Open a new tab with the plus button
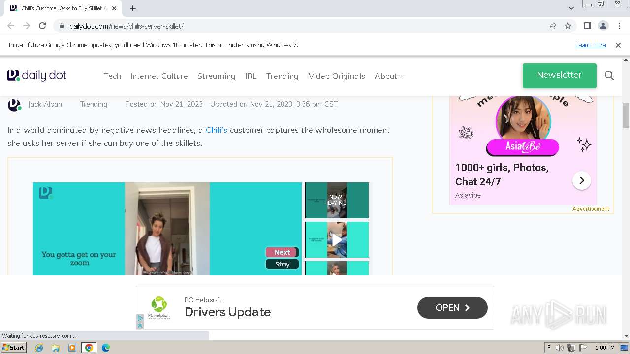The width and height of the screenshot is (630, 354). click(x=133, y=8)
